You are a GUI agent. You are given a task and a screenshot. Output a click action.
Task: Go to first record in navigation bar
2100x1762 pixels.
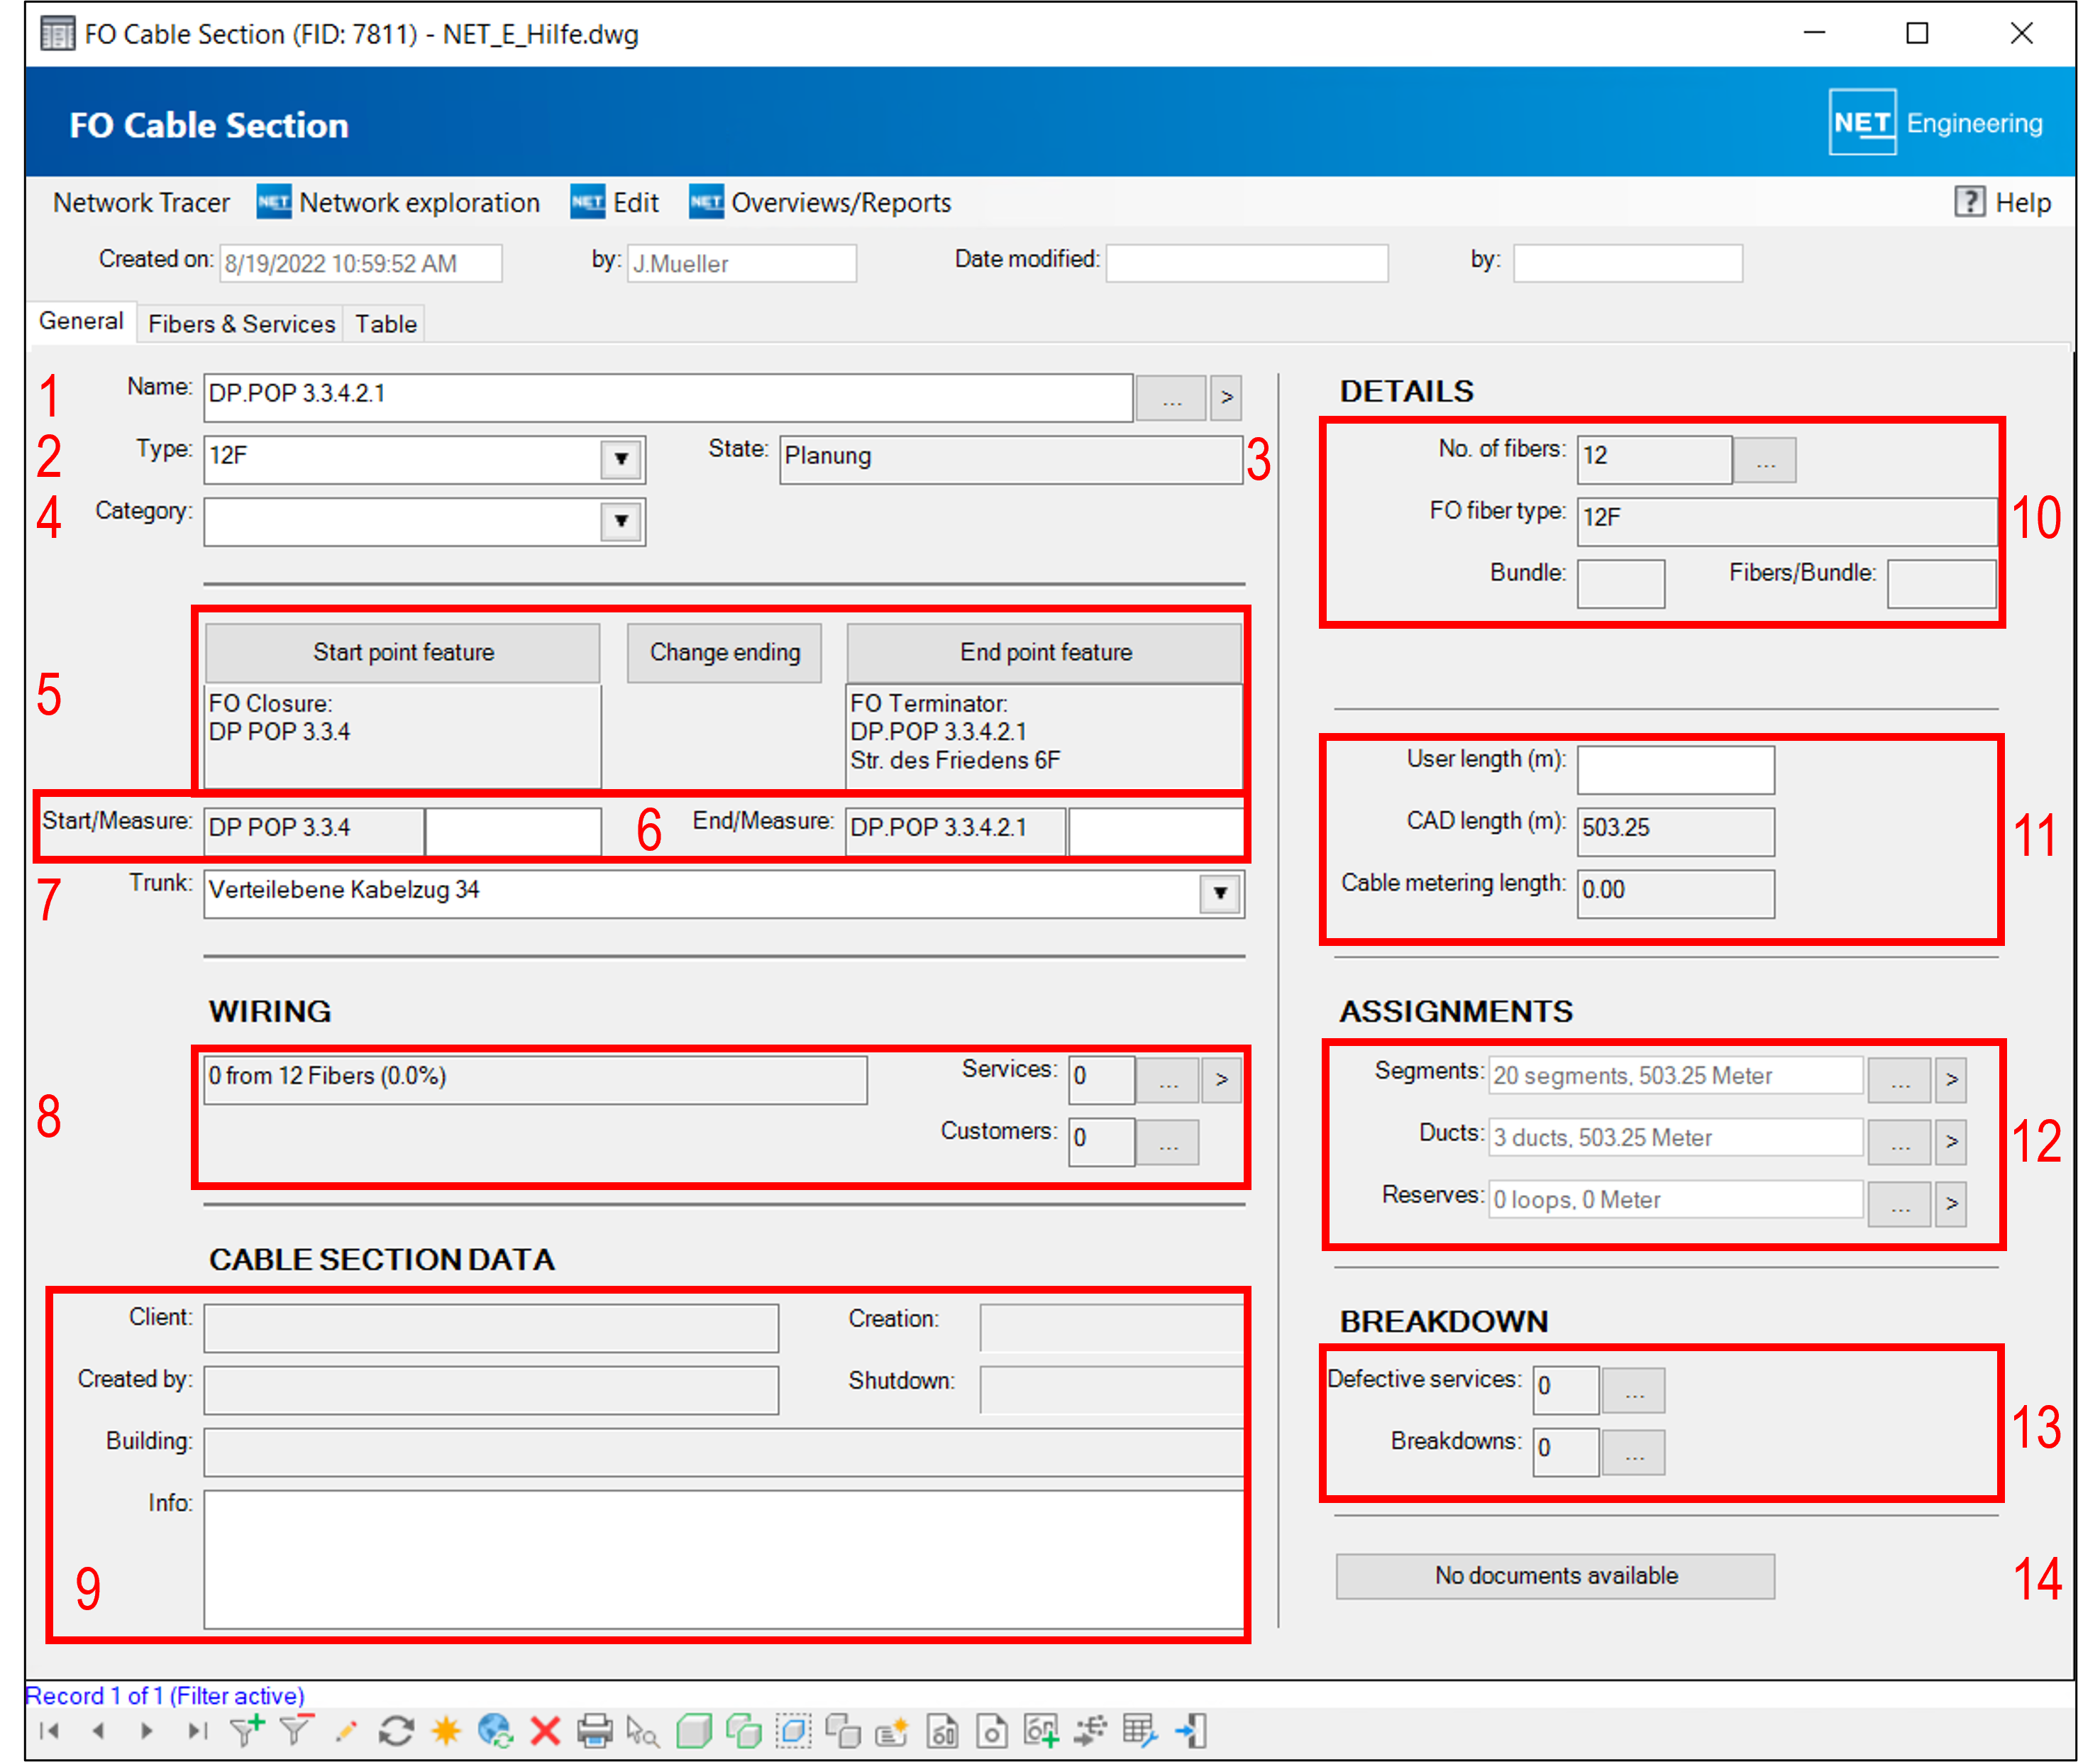tap(48, 1731)
